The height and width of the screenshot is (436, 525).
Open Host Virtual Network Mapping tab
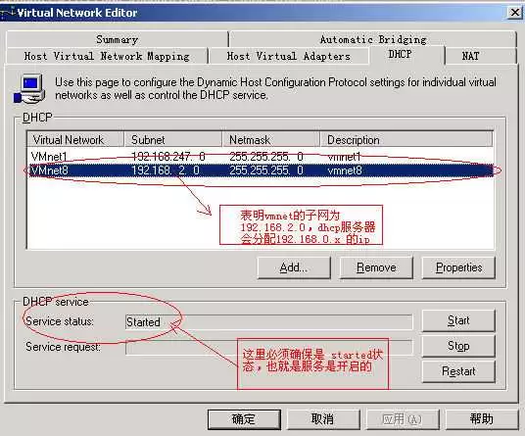click(x=107, y=56)
